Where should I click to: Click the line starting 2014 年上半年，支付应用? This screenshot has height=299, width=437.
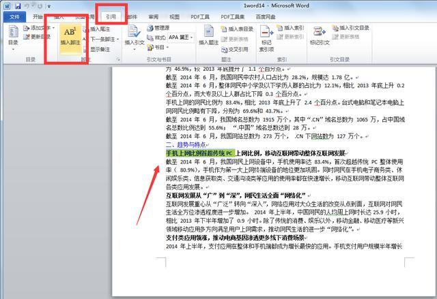284,246
